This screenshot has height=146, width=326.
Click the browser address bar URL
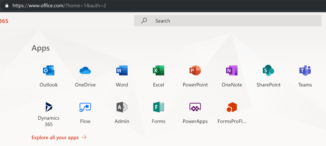click(59, 5)
